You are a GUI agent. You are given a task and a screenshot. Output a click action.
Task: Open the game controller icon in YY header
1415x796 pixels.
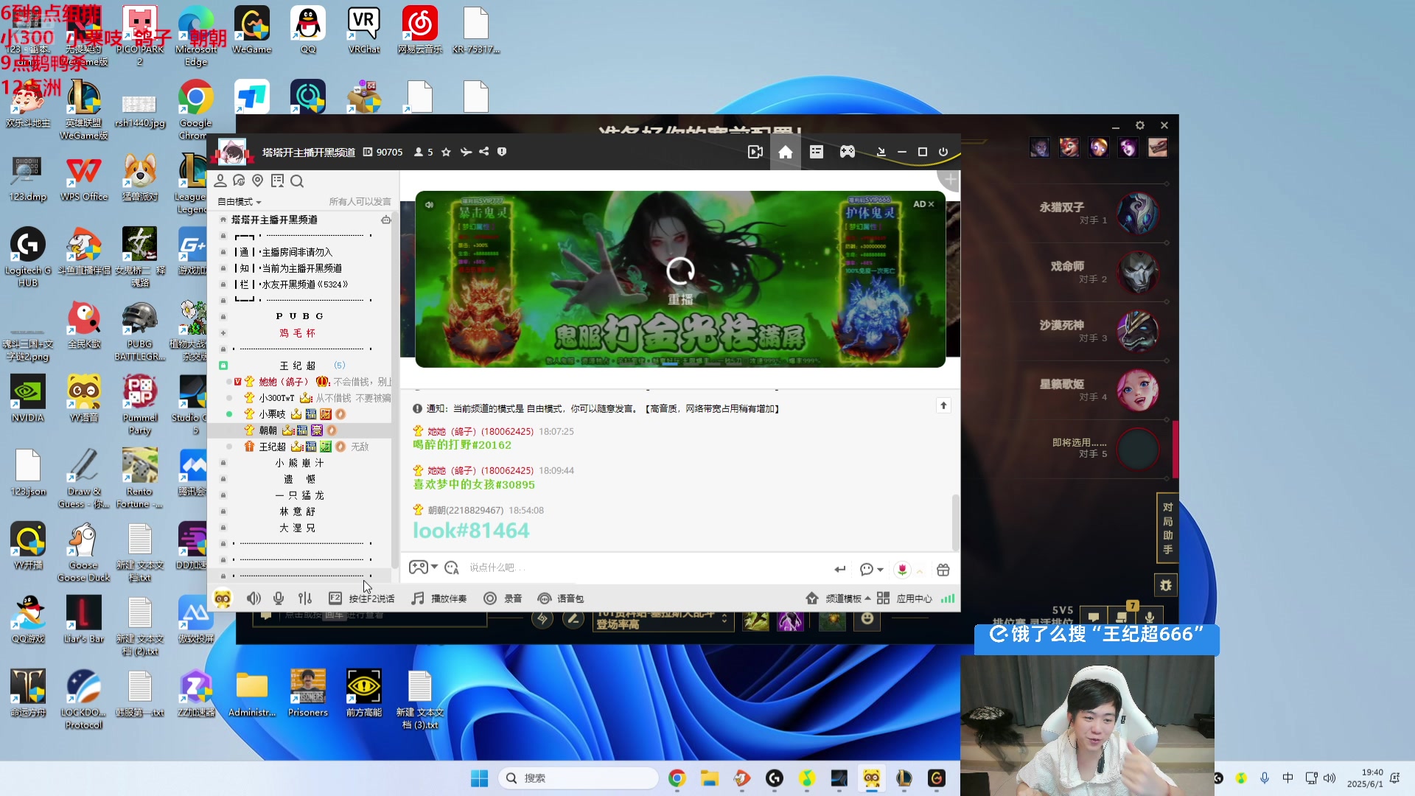pyautogui.click(x=848, y=152)
